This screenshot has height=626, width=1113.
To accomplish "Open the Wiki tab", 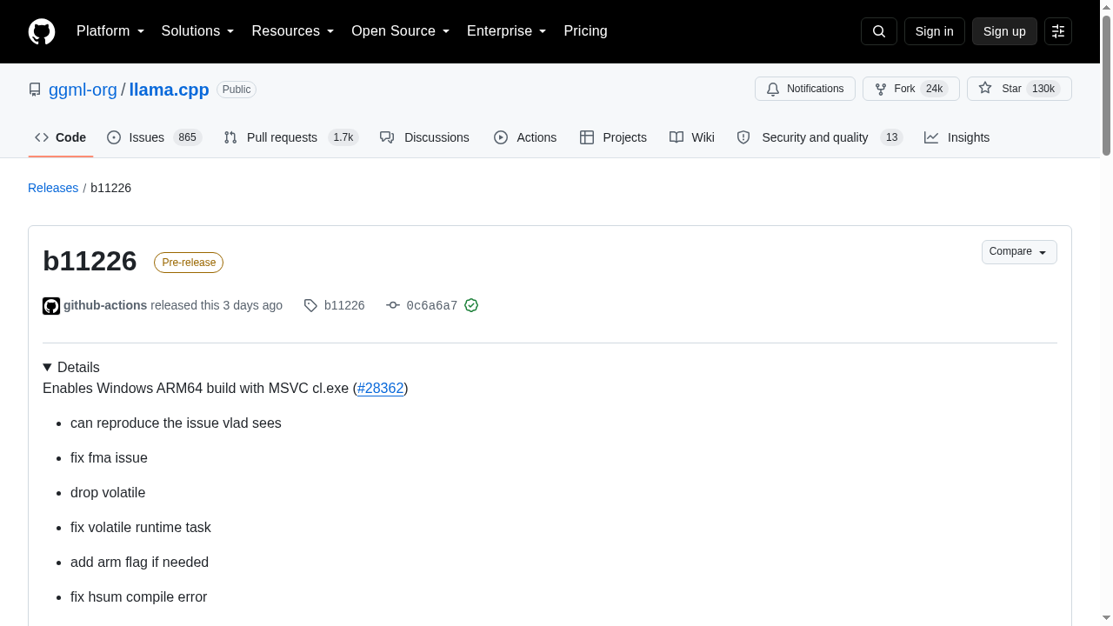I will pos(692,137).
